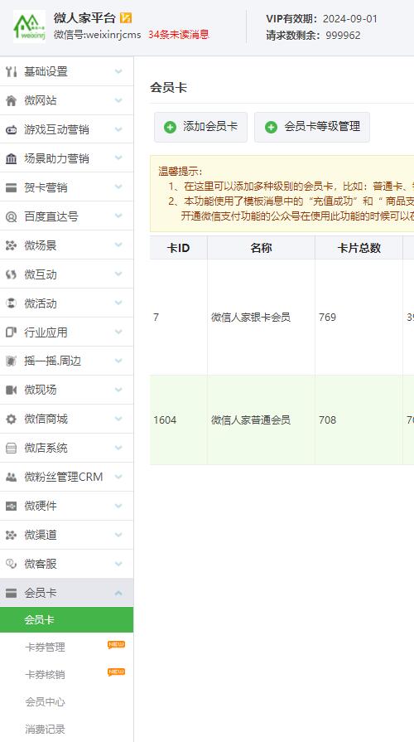Click the 卡片总数 column header
The width and height of the screenshot is (414, 742).
[x=359, y=248]
